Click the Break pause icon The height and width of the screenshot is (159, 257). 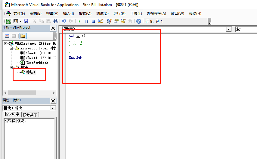pos(87,21)
